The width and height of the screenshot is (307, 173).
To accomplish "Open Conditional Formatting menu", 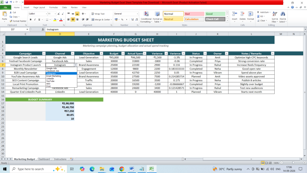I will coord(146,17).
